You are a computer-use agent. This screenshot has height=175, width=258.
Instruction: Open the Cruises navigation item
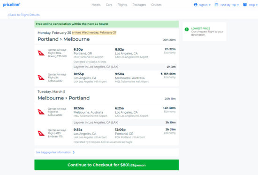tap(156, 5)
